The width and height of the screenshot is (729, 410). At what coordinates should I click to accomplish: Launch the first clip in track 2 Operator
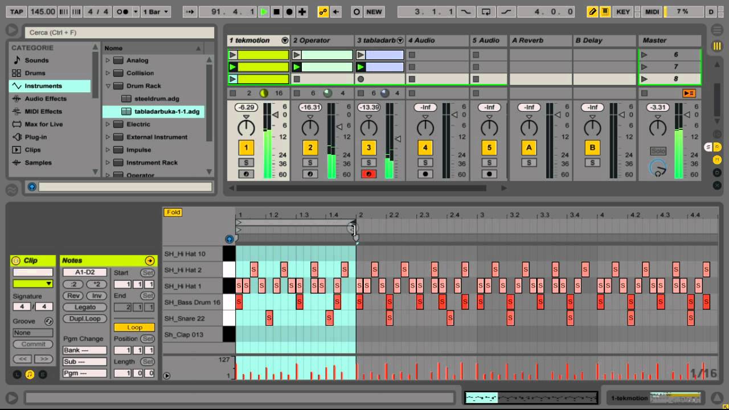coord(297,55)
